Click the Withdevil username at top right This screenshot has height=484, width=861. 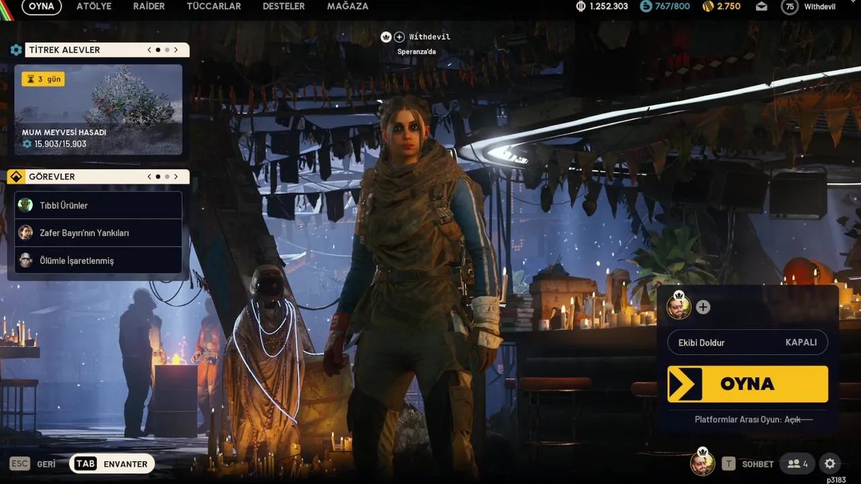pyautogui.click(x=820, y=7)
